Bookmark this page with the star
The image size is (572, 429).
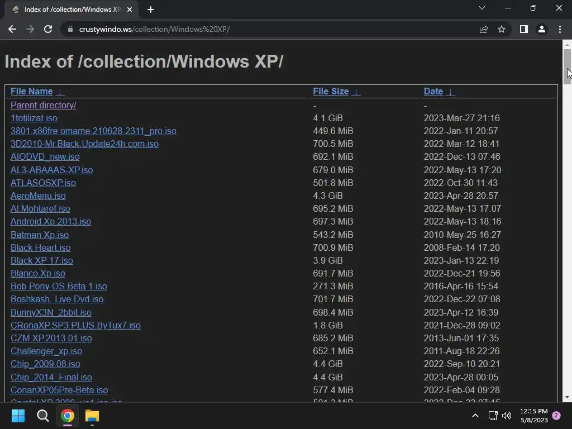click(502, 29)
